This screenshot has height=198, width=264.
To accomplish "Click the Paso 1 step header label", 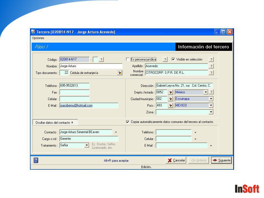I will pyautogui.click(x=41, y=47).
